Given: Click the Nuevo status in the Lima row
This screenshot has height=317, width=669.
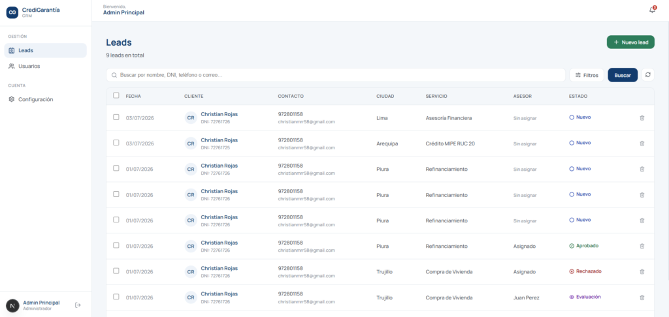Looking at the screenshot, I should [580, 117].
